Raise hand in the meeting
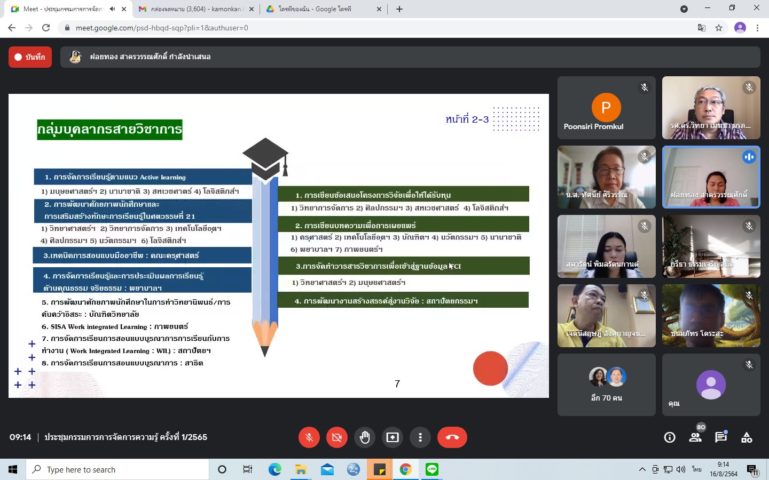This screenshot has height=480, width=769. click(x=365, y=437)
